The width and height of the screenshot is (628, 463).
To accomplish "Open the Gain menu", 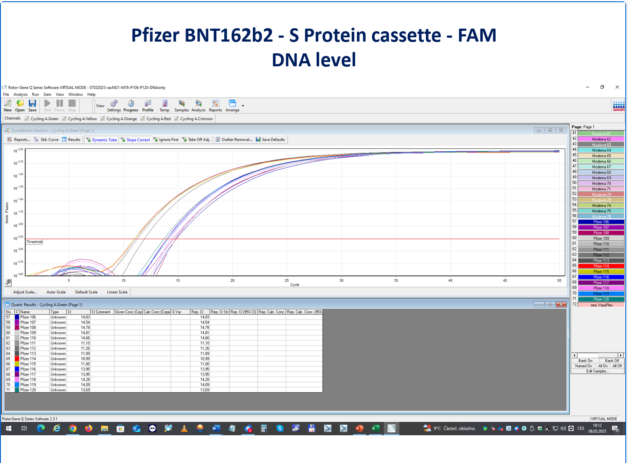I will click(47, 94).
